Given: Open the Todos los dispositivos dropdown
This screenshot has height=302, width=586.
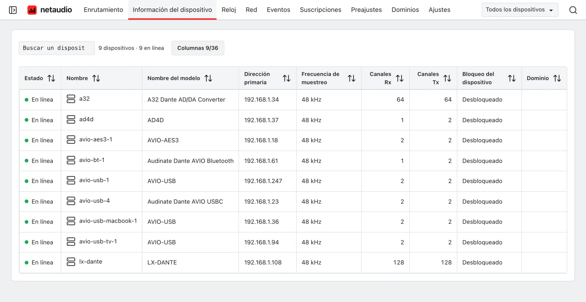Looking at the screenshot, I should [520, 10].
